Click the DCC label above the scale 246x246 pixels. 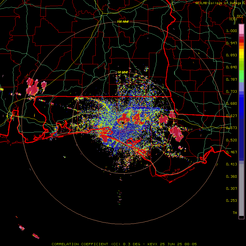click(240, 16)
